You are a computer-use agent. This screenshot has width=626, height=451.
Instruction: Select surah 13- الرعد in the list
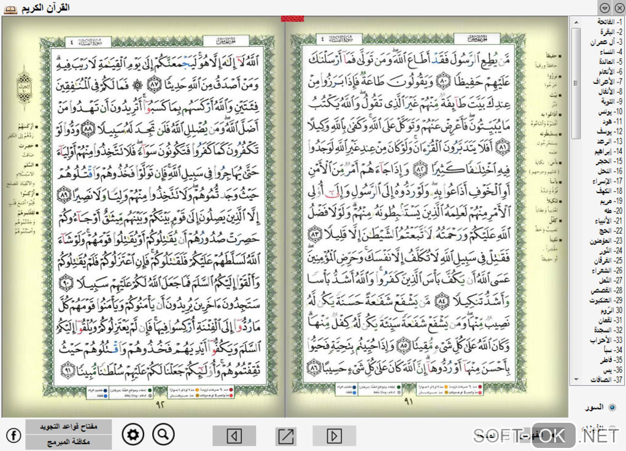(609, 141)
